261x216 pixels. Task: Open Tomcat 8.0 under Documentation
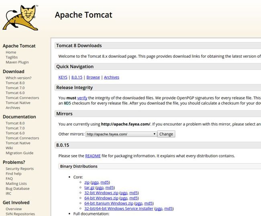point(15,123)
